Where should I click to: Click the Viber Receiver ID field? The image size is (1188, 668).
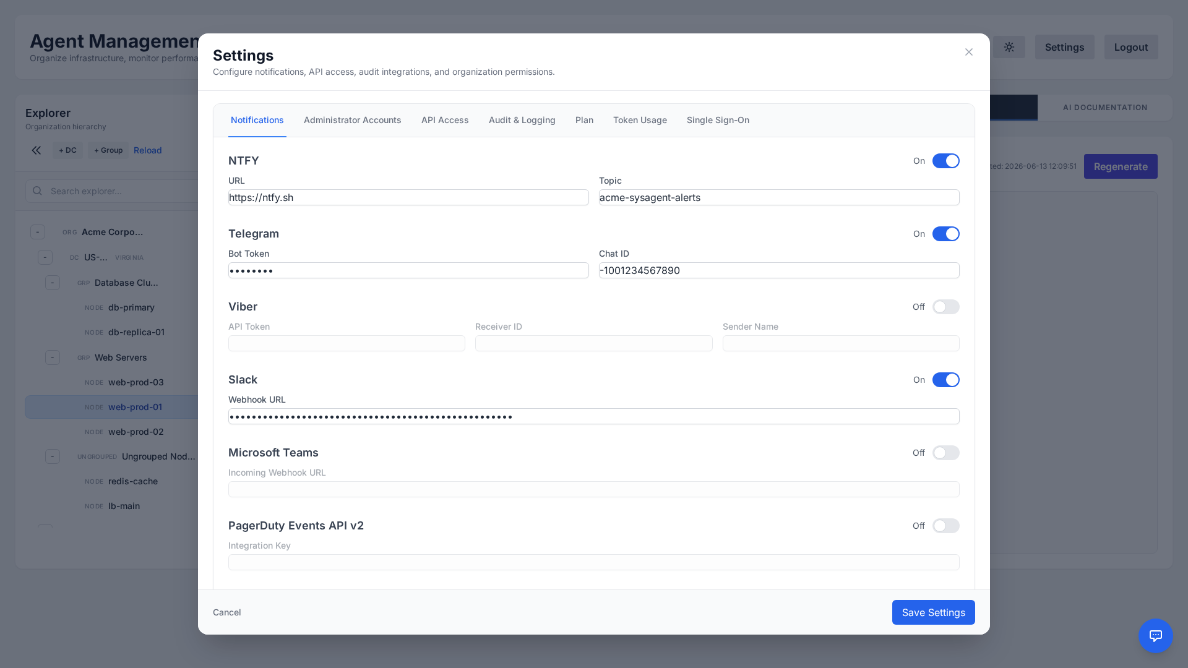(594, 343)
